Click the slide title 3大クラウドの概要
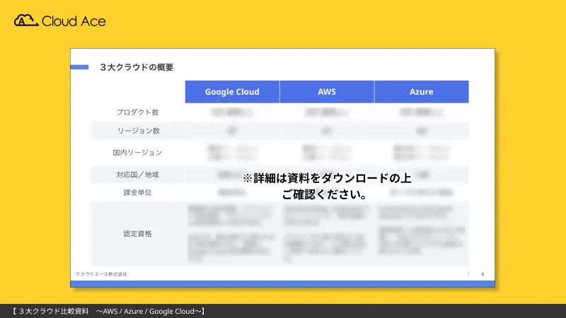This screenshot has height=318, width=566. coord(137,67)
